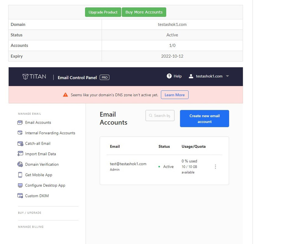Select Configure Desktop App

(x=45, y=185)
